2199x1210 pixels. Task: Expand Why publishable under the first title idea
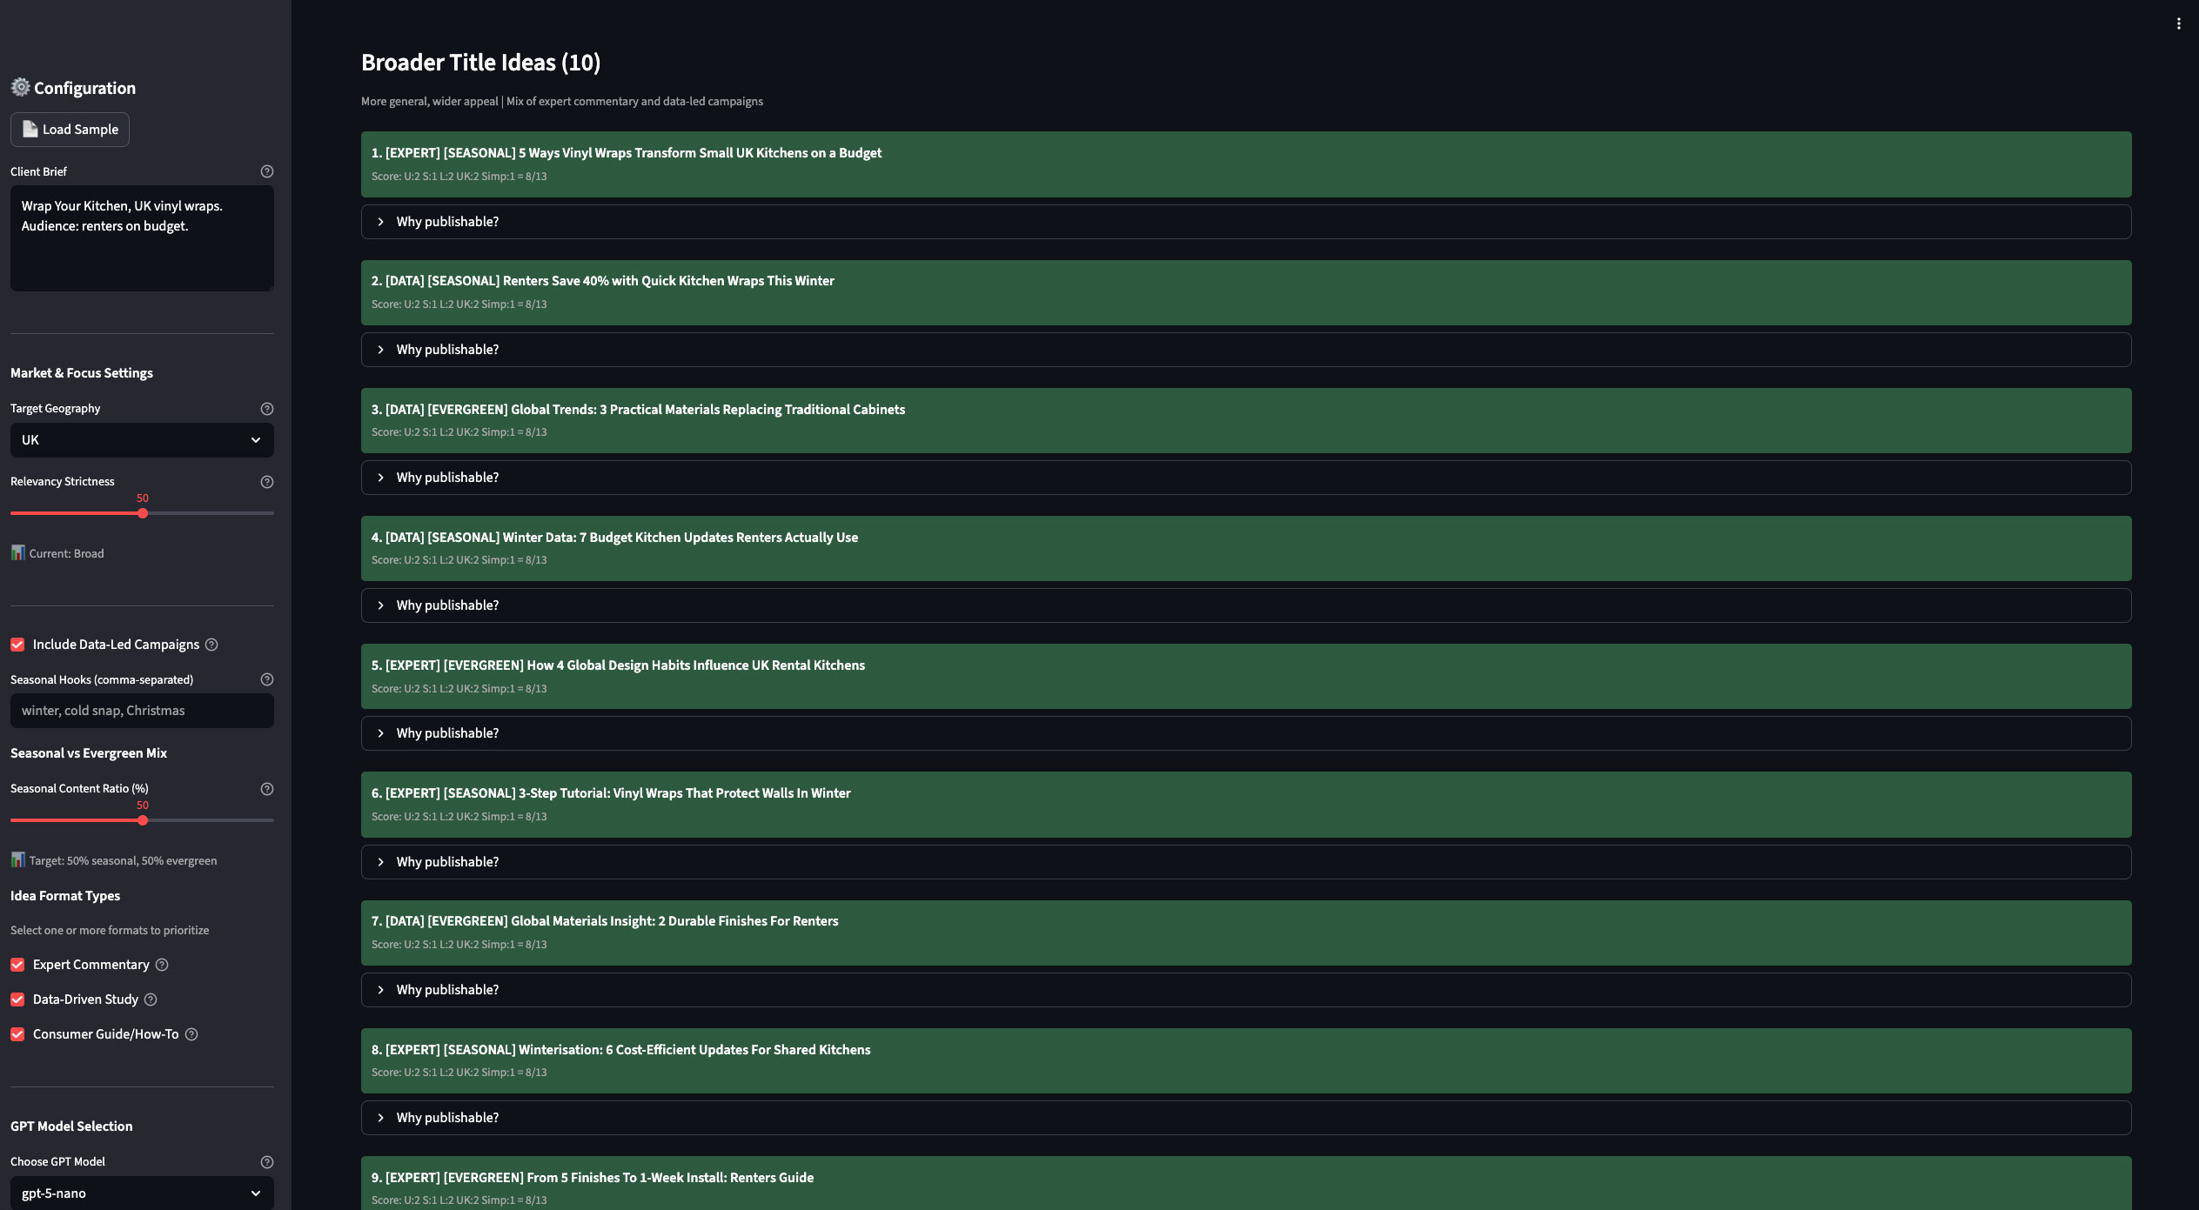(446, 221)
